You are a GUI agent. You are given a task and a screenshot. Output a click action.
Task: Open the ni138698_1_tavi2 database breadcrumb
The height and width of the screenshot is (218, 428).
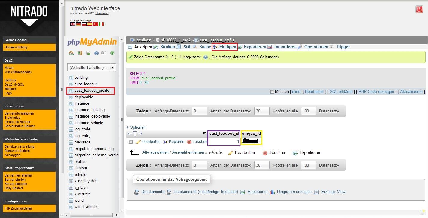point(176,40)
